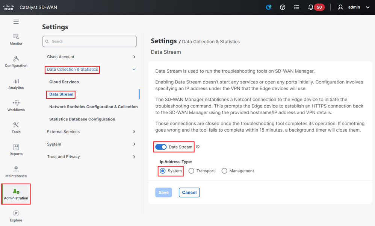Open notifications bell icon

(311, 7)
